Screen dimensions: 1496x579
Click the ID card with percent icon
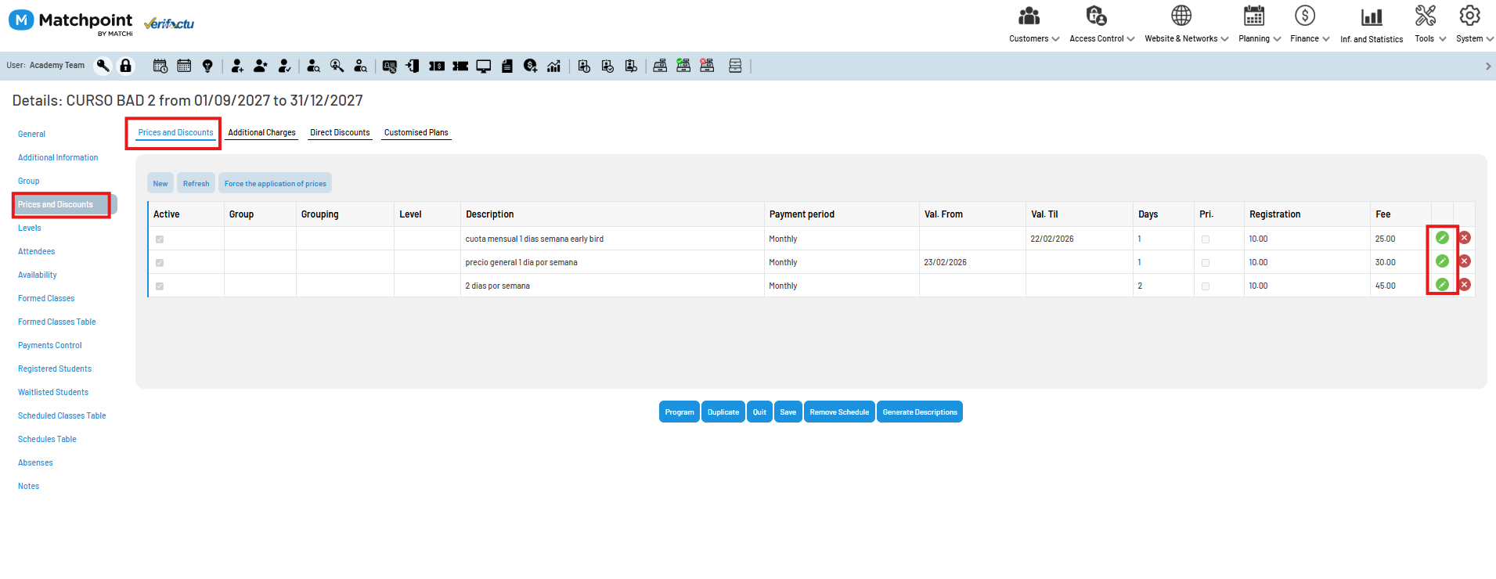click(390, 66)
